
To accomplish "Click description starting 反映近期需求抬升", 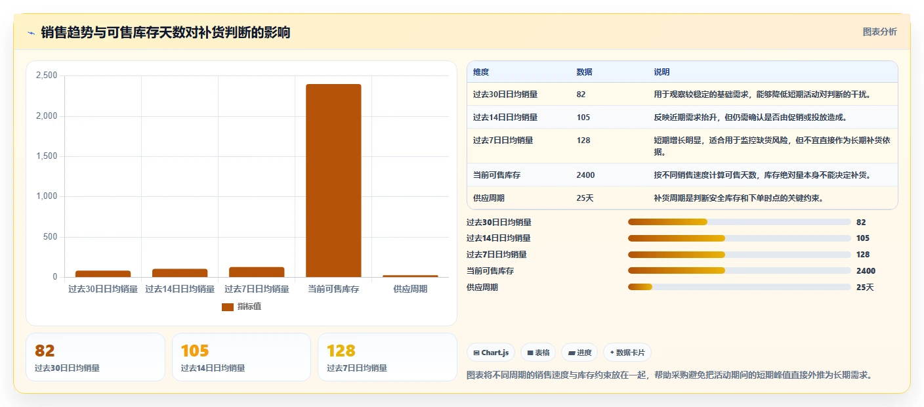I will point(750,117).
